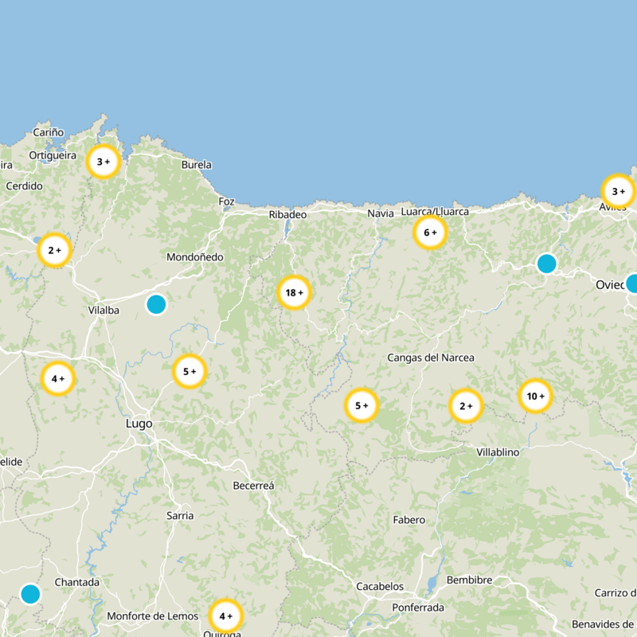Image resolution: width=637 pixels, height=637 pixels.
Task: Open the 6+ cluster near Luarca/Lluarca
Action: click(430, 233)
